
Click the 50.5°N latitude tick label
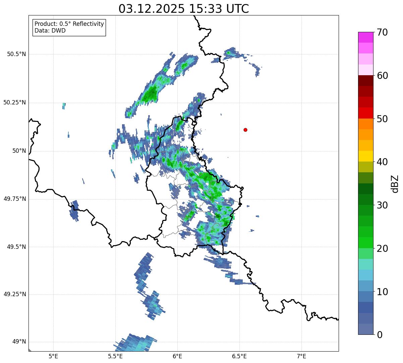[16, 54]
